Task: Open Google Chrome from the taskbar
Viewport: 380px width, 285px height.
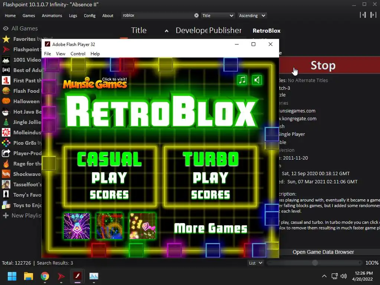Action: click(45, 276)
